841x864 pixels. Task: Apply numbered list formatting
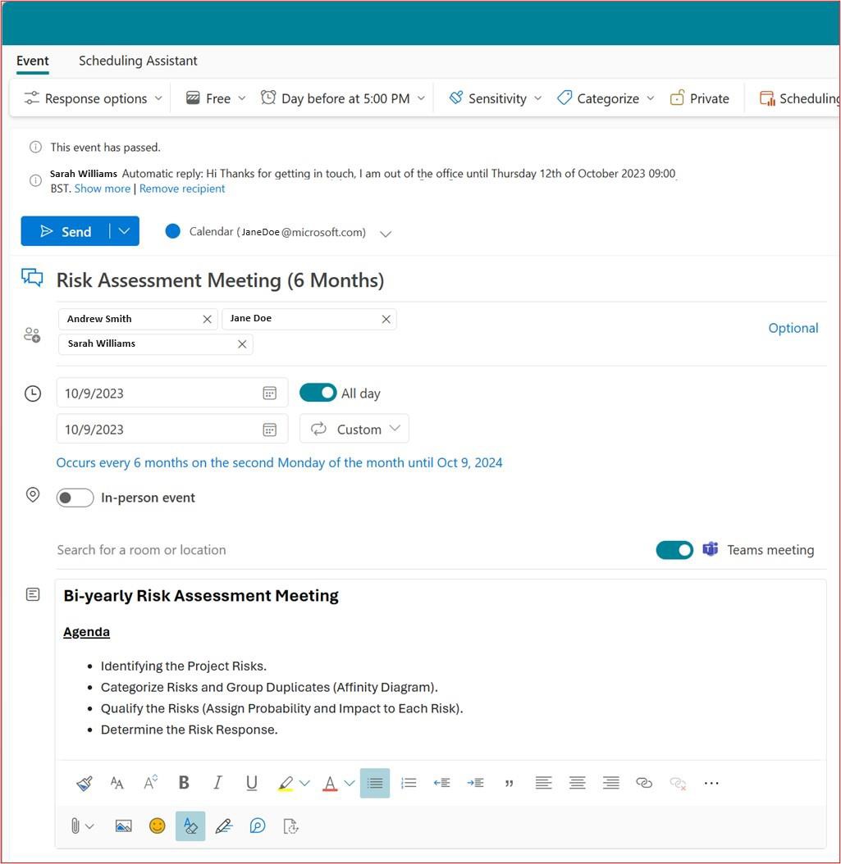click(409, 783)
